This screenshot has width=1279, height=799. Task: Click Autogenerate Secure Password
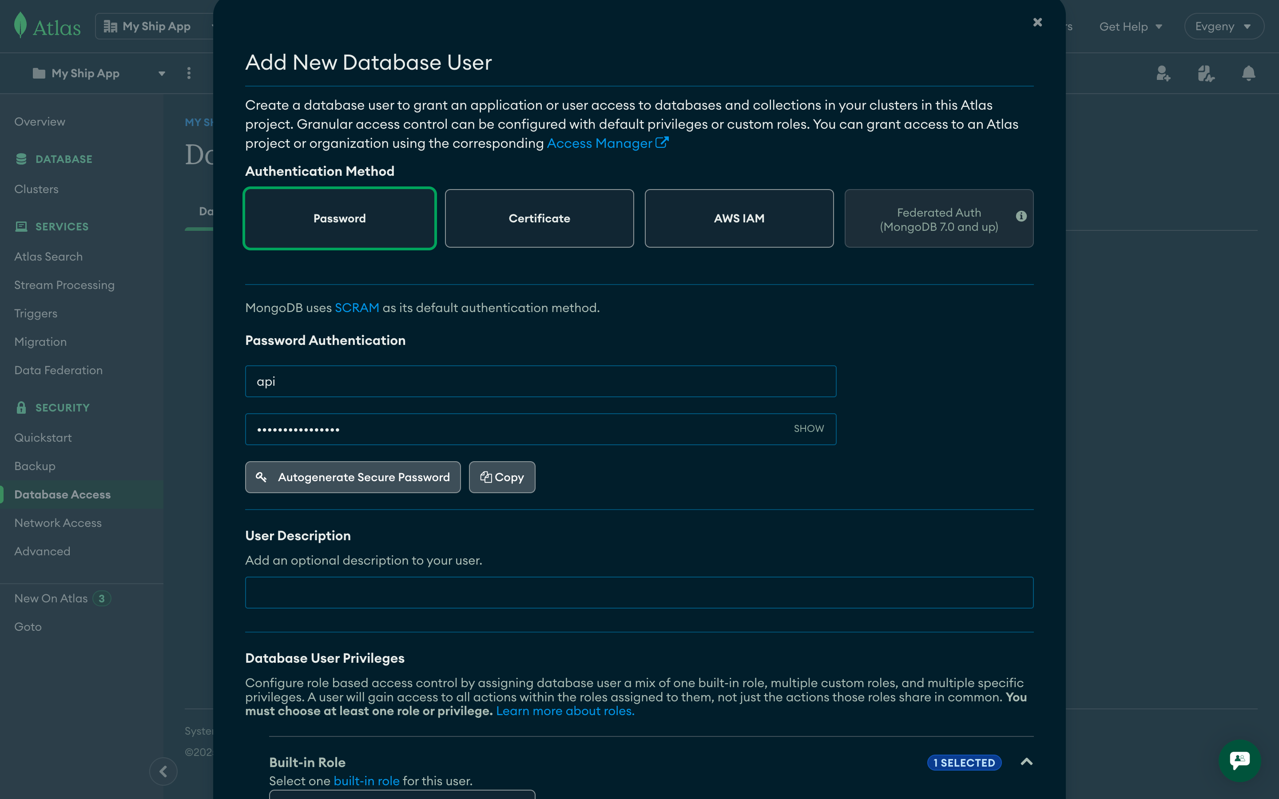click(353, 477)
